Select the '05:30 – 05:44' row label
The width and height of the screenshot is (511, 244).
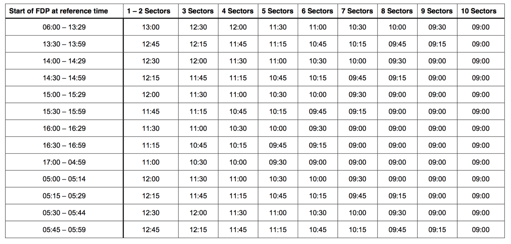point(64,213)
